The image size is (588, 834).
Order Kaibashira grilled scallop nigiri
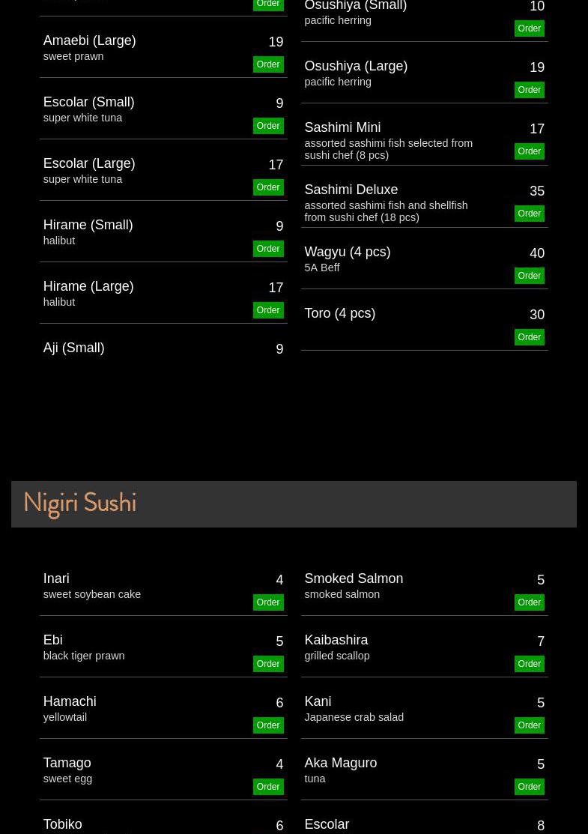(529, 664)
